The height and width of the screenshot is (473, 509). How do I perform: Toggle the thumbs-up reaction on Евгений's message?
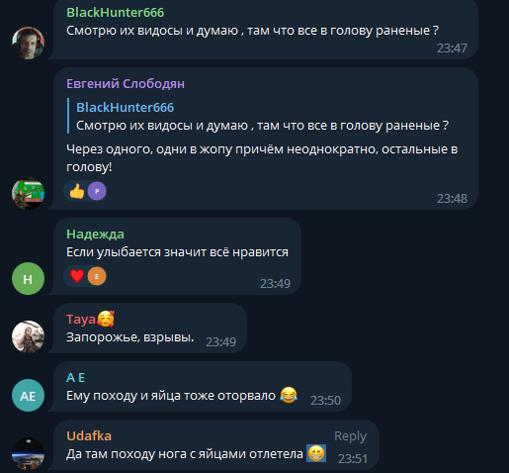click(77, 191)
